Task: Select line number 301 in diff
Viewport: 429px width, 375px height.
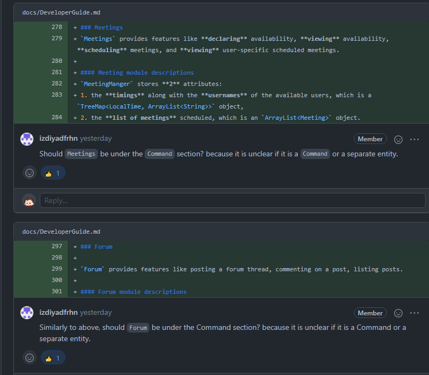Action: click(x=56, y=291)
